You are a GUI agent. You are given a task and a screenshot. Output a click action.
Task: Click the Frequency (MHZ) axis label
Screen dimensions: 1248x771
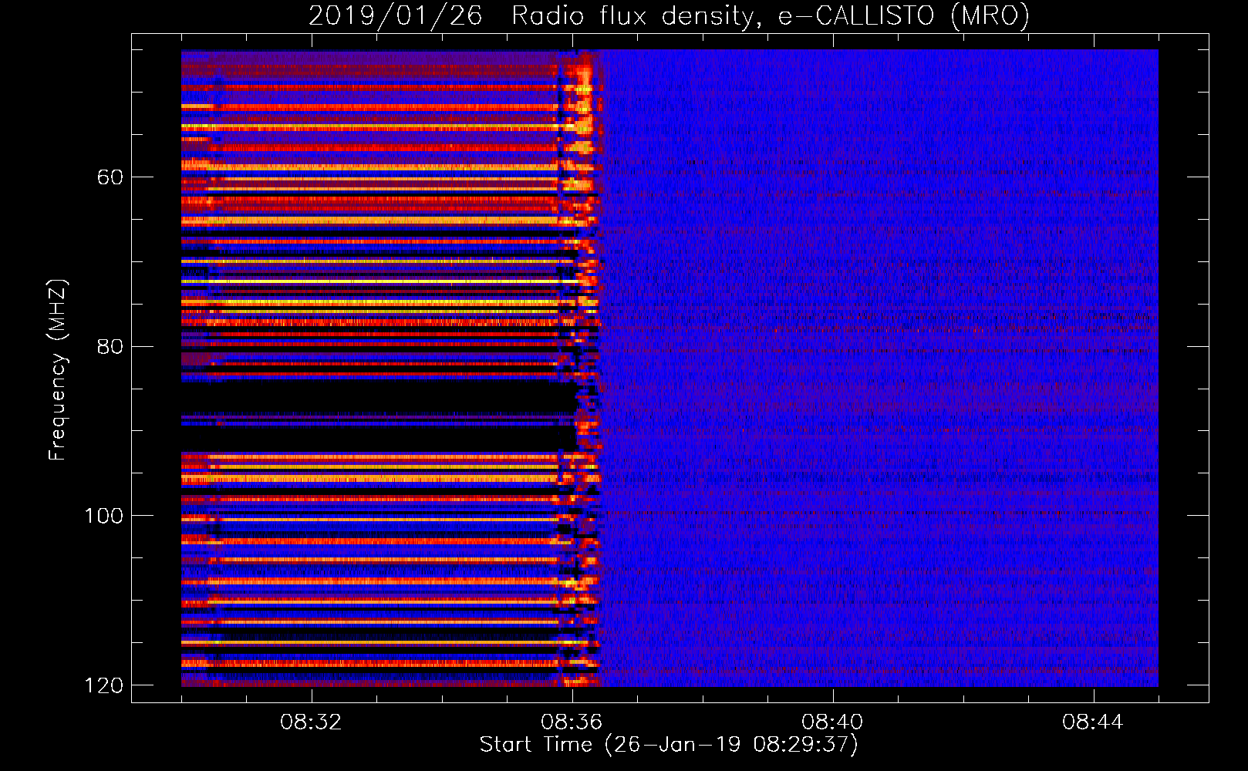(x=57, y=369)
